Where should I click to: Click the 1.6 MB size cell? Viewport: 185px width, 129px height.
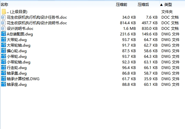[x=129, y=29]
